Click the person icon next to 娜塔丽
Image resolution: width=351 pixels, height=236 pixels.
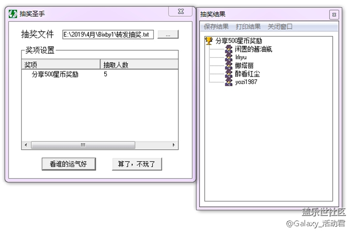(228, 65)
